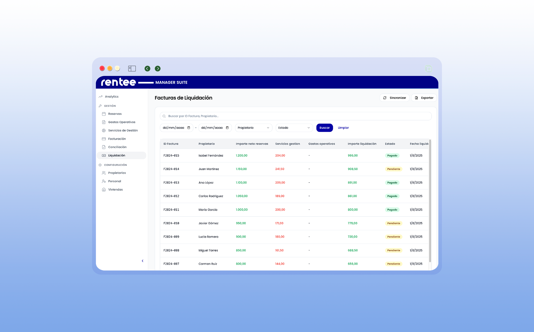Screen dimensions: 534x332
Task: Click the Sincronizar refresh button
Action: 394,98
